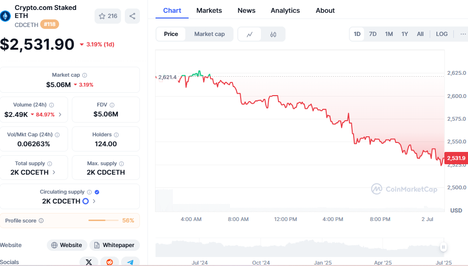
Task: Click the Max. supply info icon
Action: (x=121, y=163)
